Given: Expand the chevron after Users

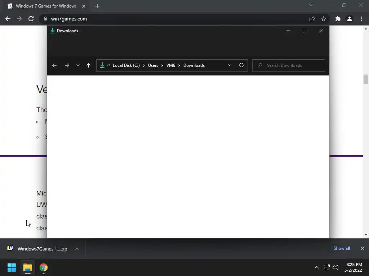Looking at the screenshot, I should [x=162, y=65].
